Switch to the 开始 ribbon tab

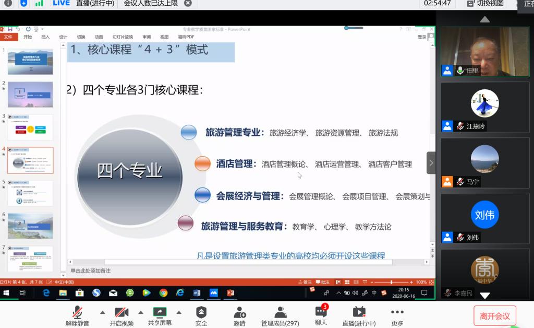click(x=28, y=37)
